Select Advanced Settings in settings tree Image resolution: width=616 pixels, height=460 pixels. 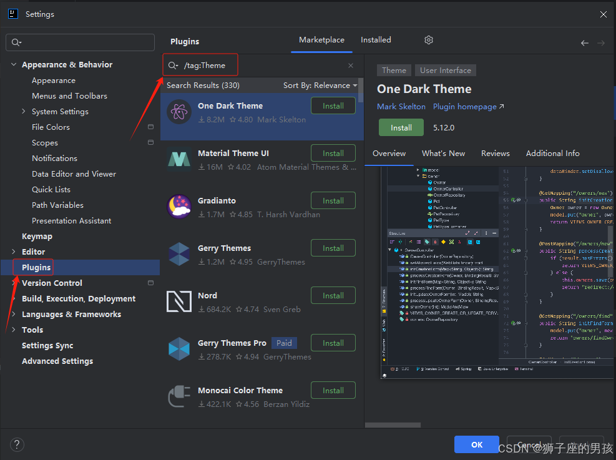(57, 361)
